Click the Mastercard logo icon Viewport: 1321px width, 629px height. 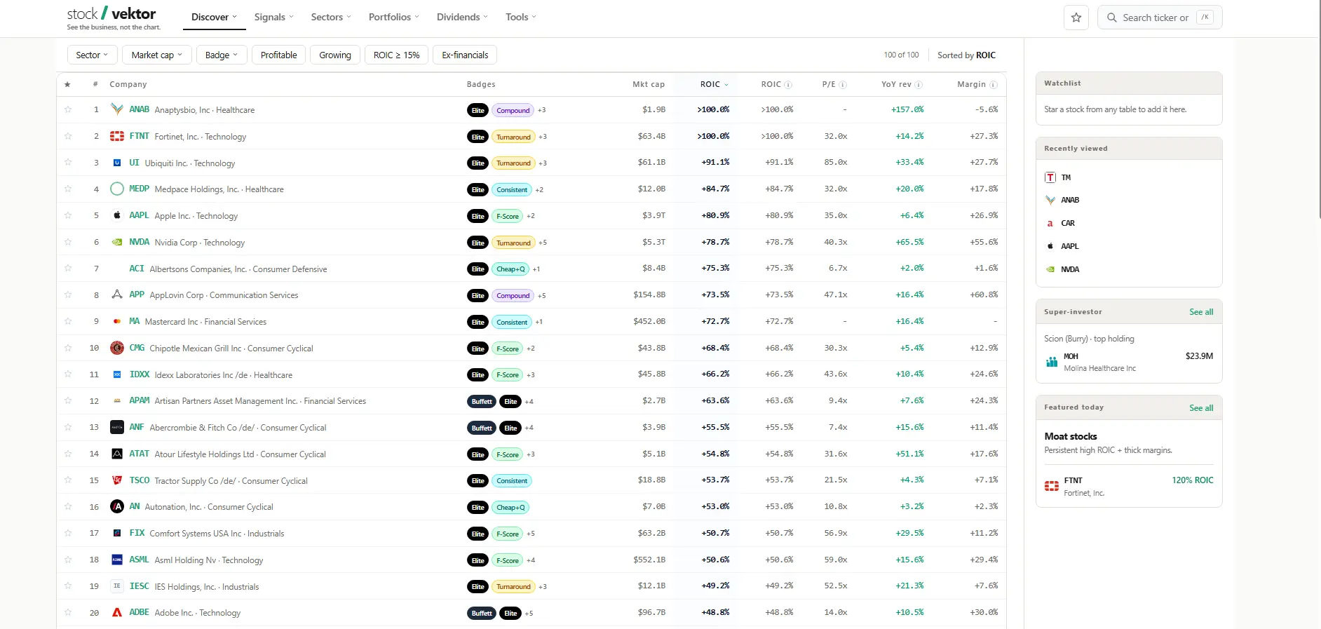coord(117,321)
